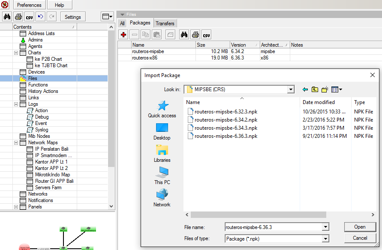Select Admins in the Contents tree
Image resolution: width=382 pixels, height=250 pixels.
click(x=35, y=40)
